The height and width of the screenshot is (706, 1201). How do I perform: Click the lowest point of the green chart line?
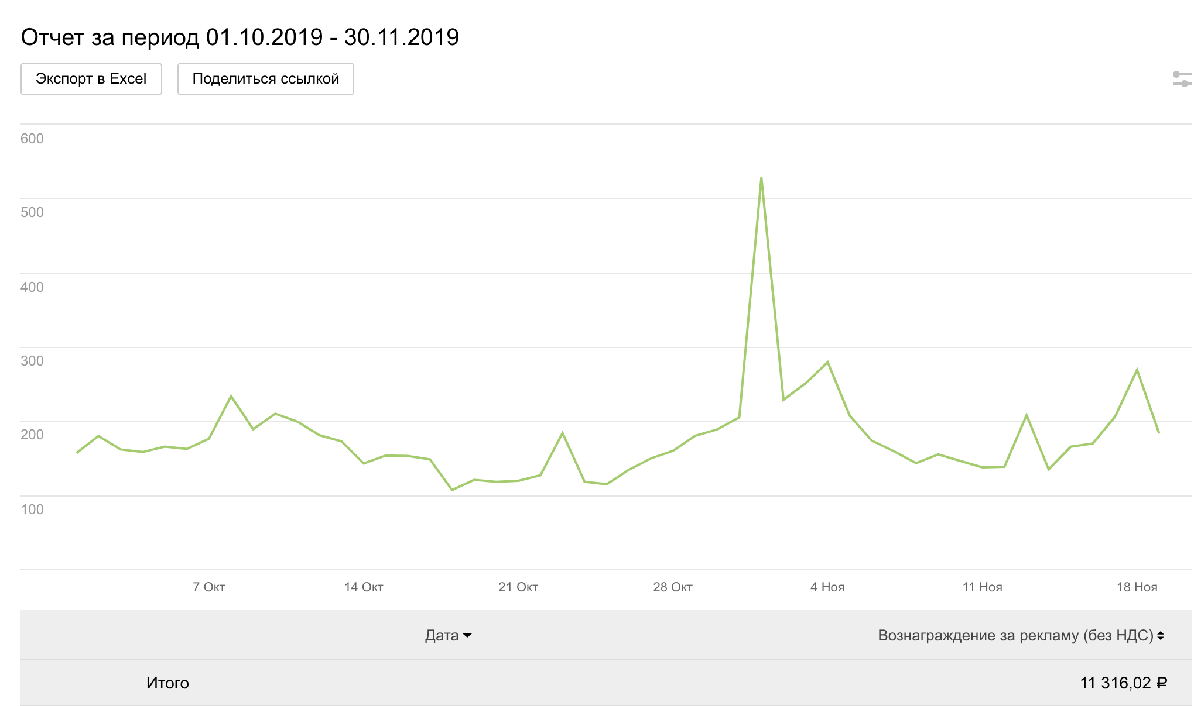tap(452, 490)
